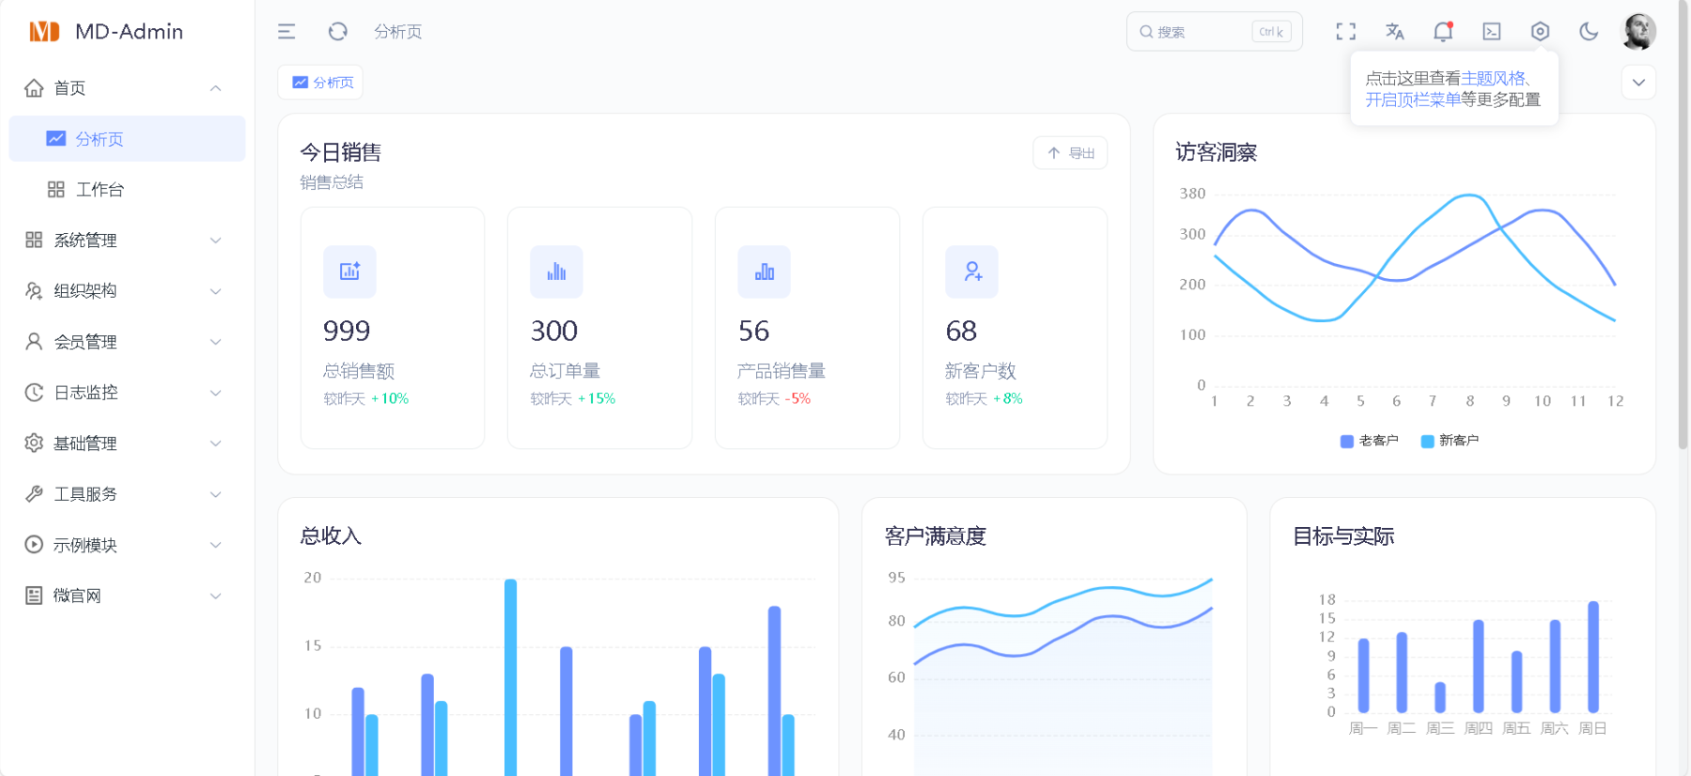The width and height of the screenshot is (1691, 776).
Task: Click the 工具服务 wrench icon
Action: click(34, 494)
